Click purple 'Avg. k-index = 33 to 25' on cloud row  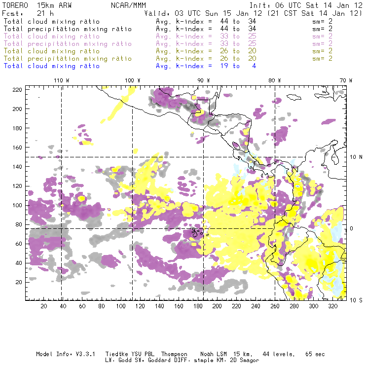click(206, 36)
